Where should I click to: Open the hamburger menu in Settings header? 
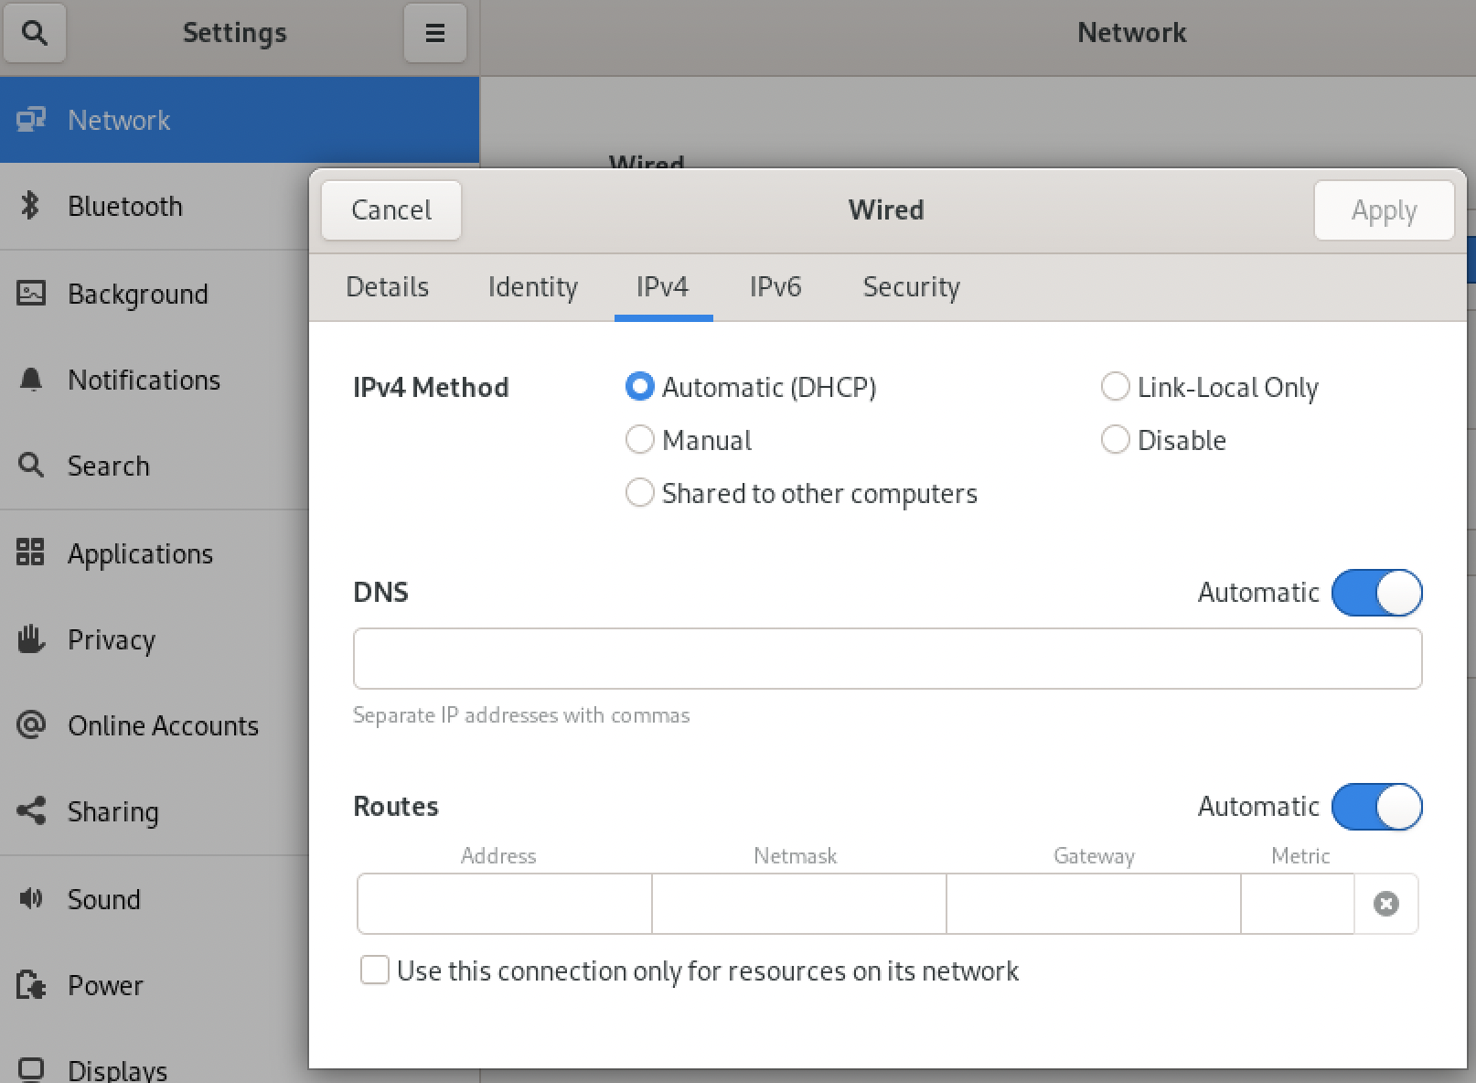point(434,33)
